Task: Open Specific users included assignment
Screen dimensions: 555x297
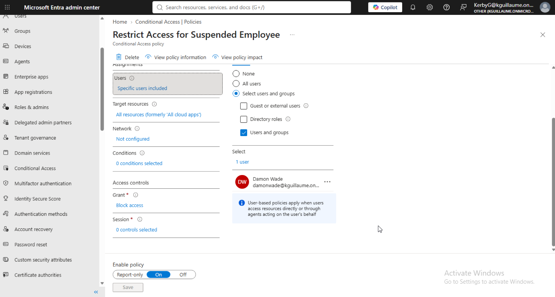Action: tap(142, 88)
